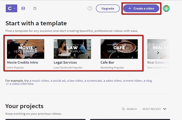The height and width of the screenshot is (120, 182).
Task: Click the 'Marketing Popular' tag text
Action: [112, 68]
